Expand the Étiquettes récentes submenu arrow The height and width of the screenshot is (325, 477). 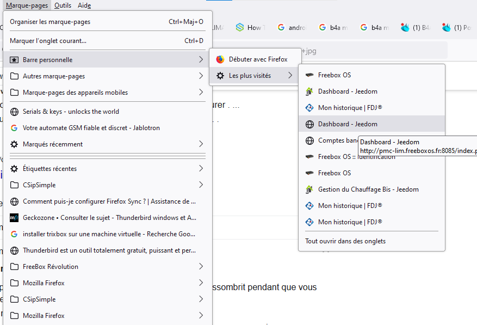pos(201,168)
